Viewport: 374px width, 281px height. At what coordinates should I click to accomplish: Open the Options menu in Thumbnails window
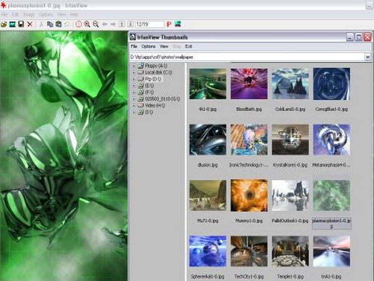(148, 46)
